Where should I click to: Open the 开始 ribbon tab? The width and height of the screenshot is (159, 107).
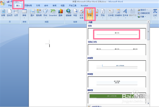click(x=10, y=6)
